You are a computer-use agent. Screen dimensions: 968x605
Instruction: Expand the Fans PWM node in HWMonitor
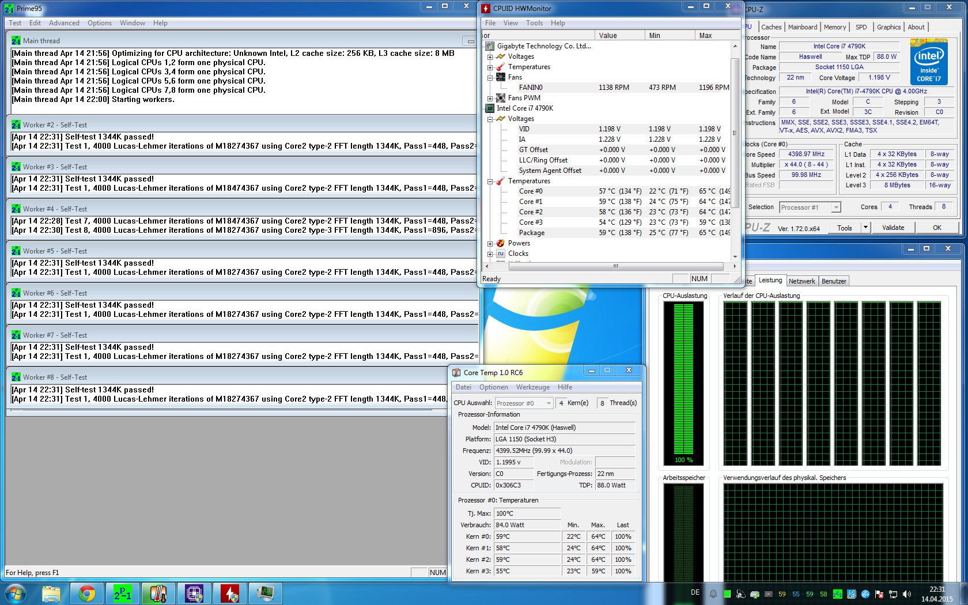(x=490, y=98)
